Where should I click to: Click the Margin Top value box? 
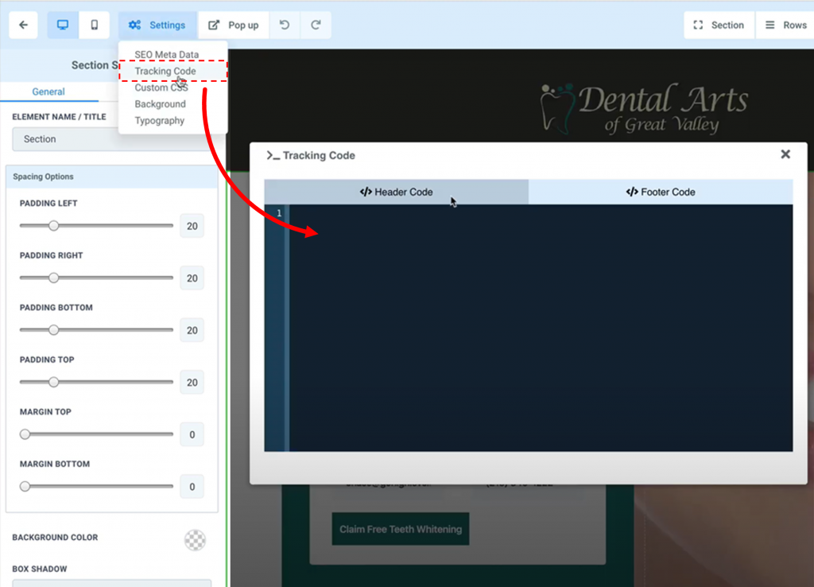click(x=192, y=434)
